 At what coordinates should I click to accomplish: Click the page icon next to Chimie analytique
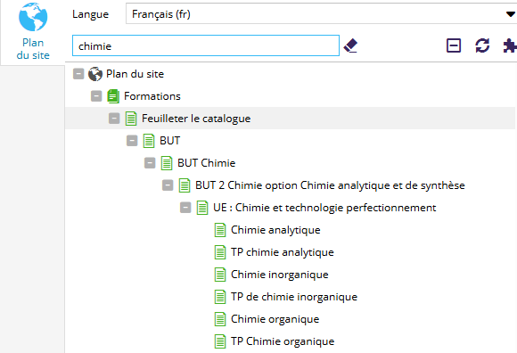click(x=220, y=230)
